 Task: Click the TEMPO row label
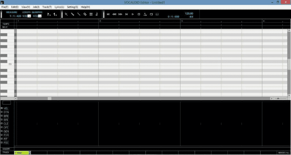point(6,24)
